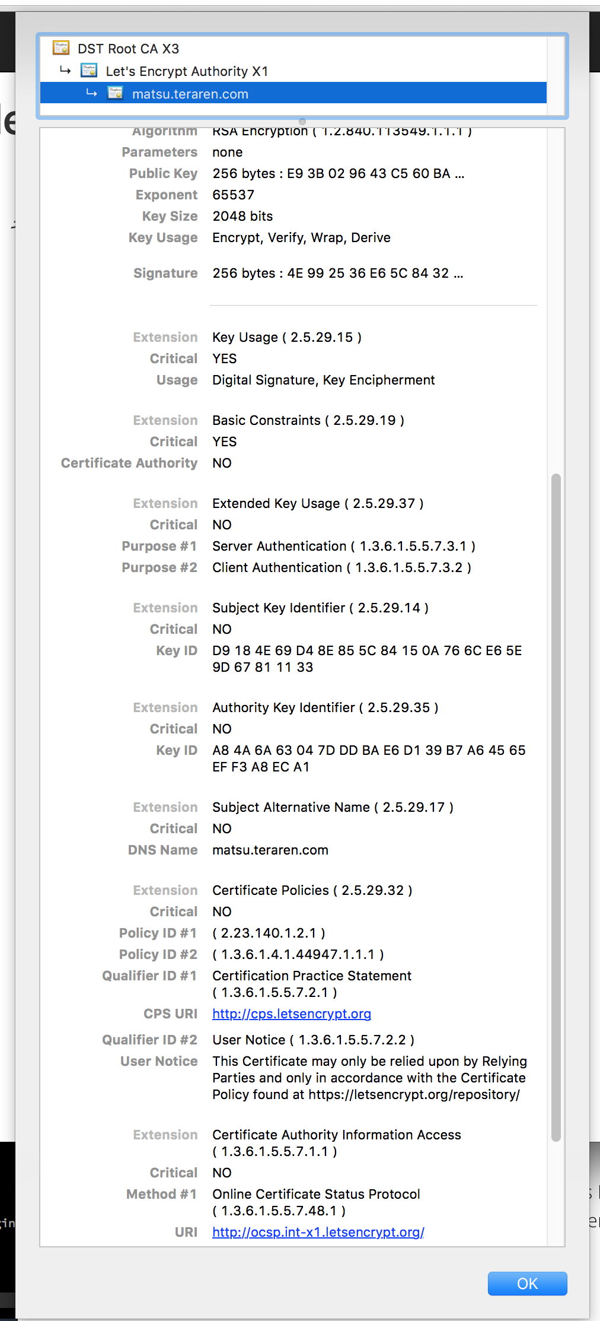600x1321 pixels.
Task: Click the Key ID starting D9 18 4E
Action: pyautogui.click(x=368, y=659)
